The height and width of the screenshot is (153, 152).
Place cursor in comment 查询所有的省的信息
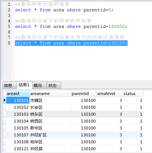tap(42, 4)
